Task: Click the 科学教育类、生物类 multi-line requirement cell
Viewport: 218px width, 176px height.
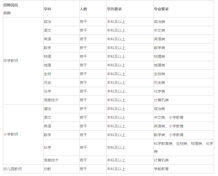Action: (183, 148)
